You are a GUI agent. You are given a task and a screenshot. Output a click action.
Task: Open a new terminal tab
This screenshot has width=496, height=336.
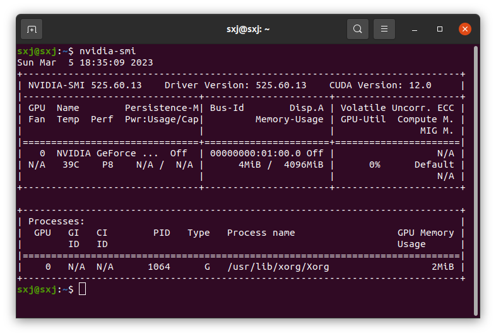(x=32, y=29)
